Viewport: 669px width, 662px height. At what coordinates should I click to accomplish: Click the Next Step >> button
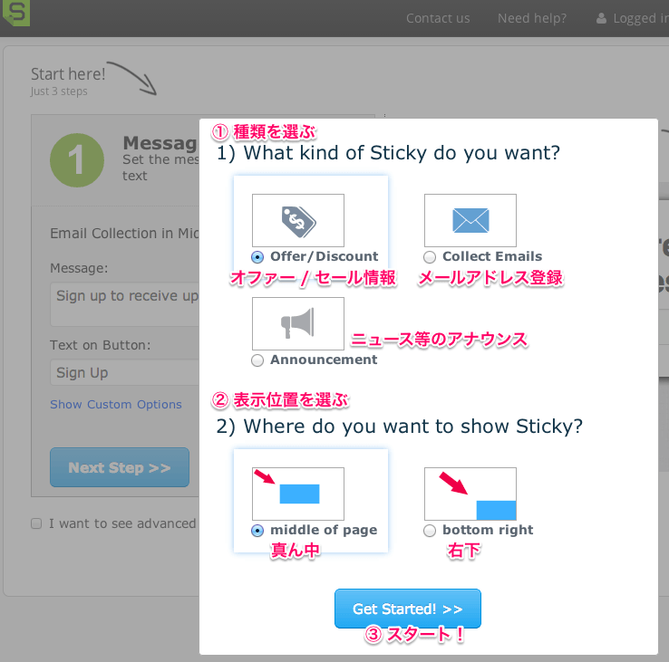pos(120,467)
